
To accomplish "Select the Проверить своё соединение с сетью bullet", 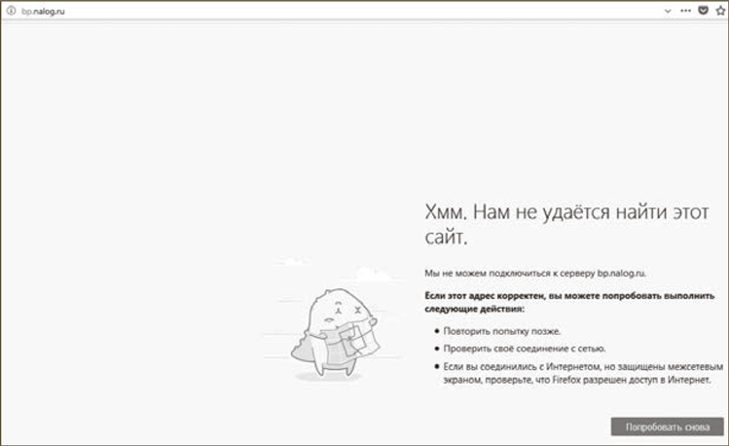I will coord(525,349).
